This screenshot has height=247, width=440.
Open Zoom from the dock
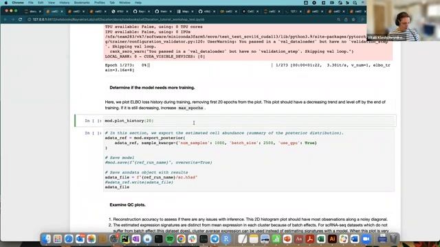point(366,239)
